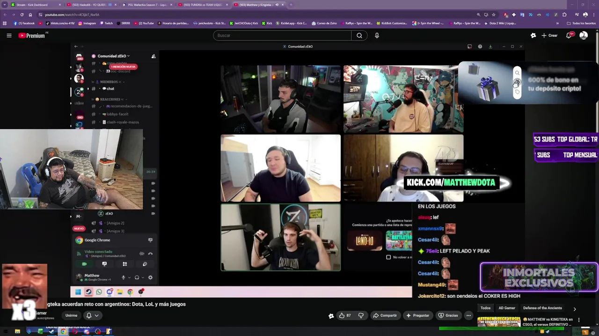Open YouTube magic clip icon beside like
Viewport: 599px width, 336px height.
pos(331,316)
